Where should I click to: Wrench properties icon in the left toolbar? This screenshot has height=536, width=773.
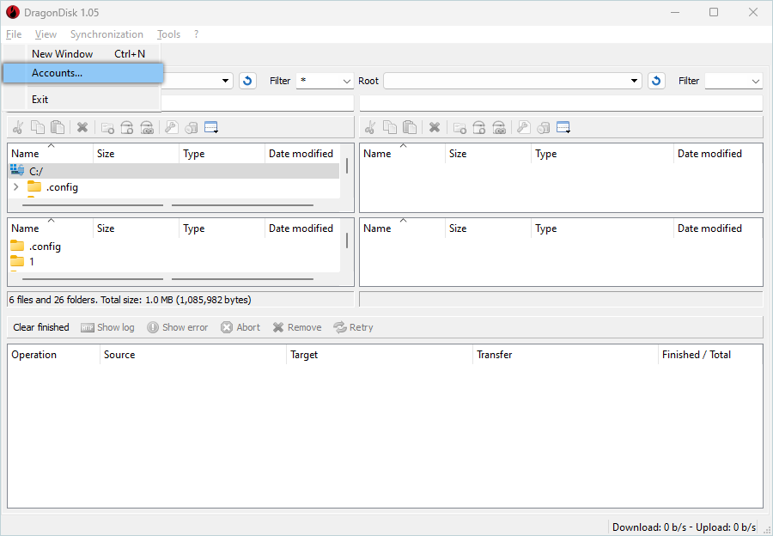[171, 128]
